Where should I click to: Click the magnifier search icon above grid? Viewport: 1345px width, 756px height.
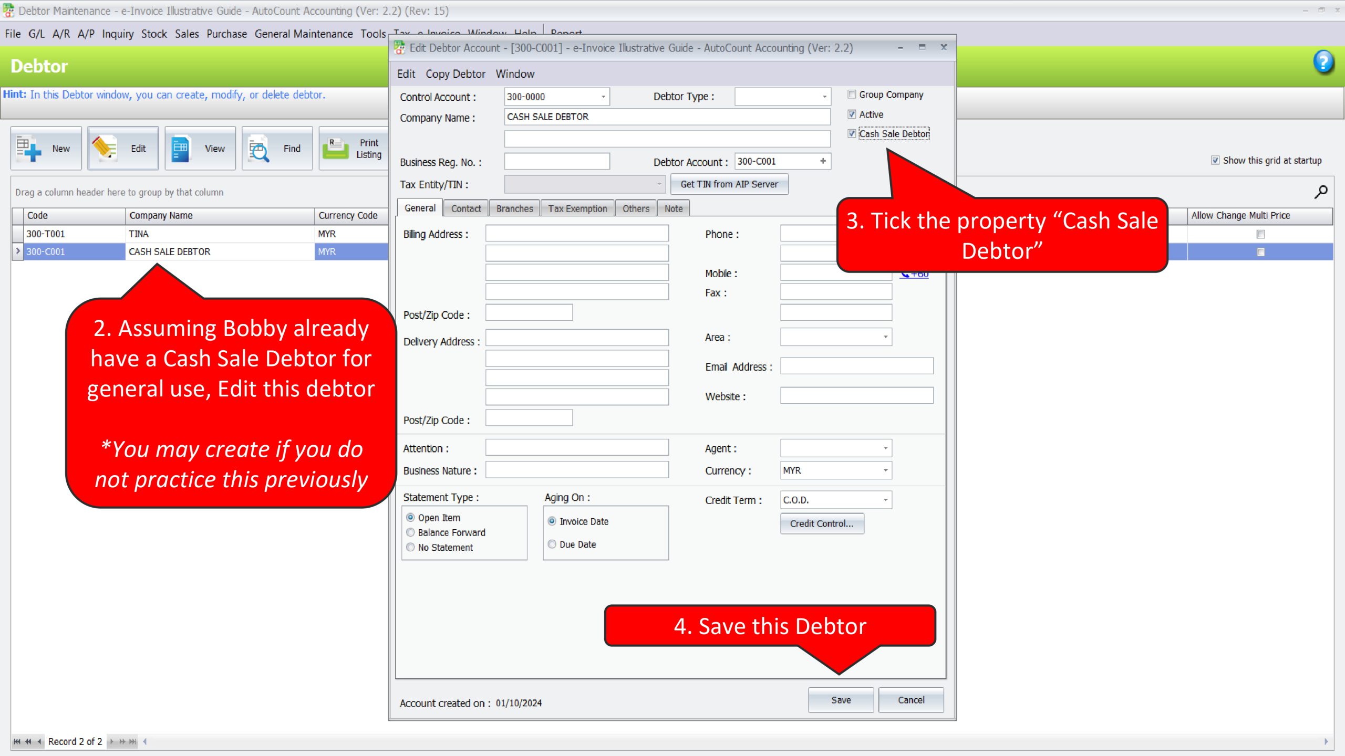tap(1320, 192)
